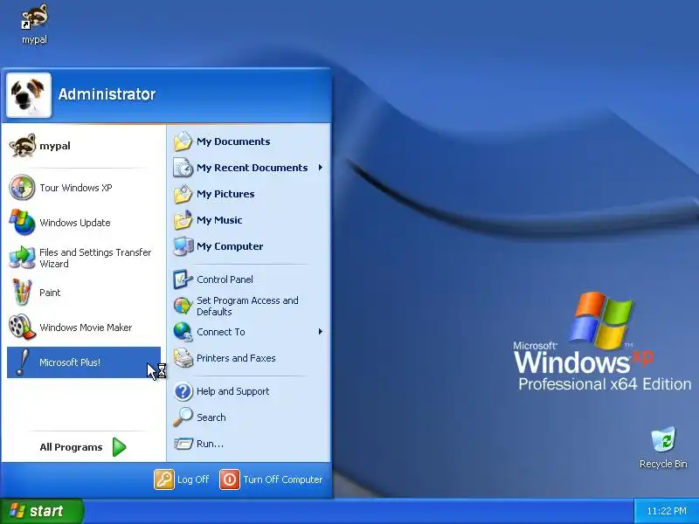699x524 pixels.
Task: Open the Printers and Faxes icon
Action: [183, 358]
